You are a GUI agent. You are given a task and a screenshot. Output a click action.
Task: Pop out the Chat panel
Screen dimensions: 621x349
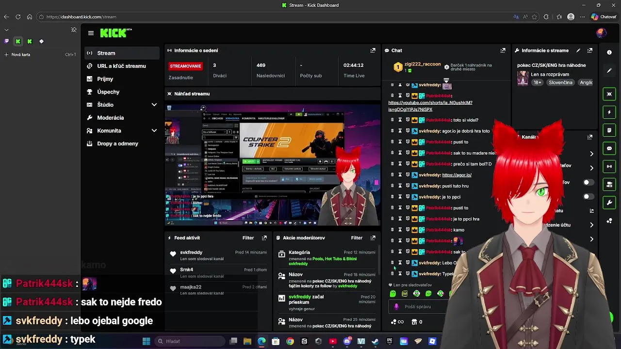503,50
